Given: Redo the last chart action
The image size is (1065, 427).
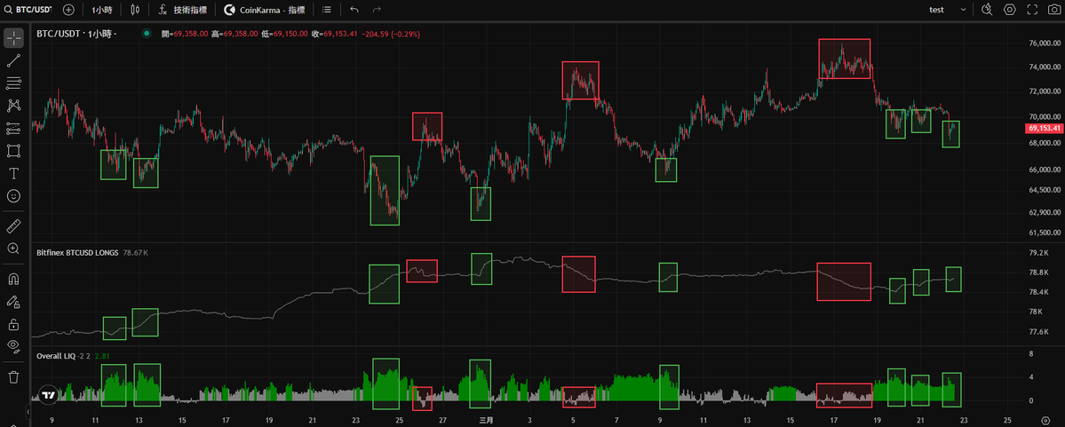Looking at the screenshot, I should point(377,10).
